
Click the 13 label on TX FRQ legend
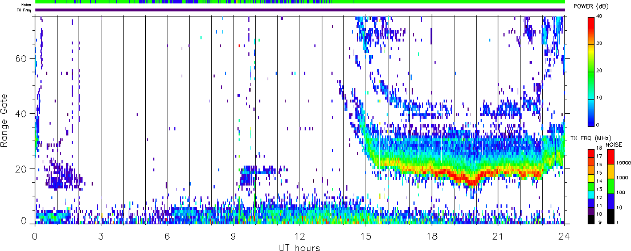coord(599,189)
